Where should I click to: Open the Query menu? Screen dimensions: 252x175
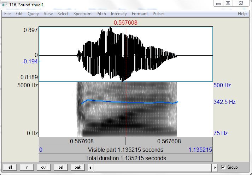(33, 14)
